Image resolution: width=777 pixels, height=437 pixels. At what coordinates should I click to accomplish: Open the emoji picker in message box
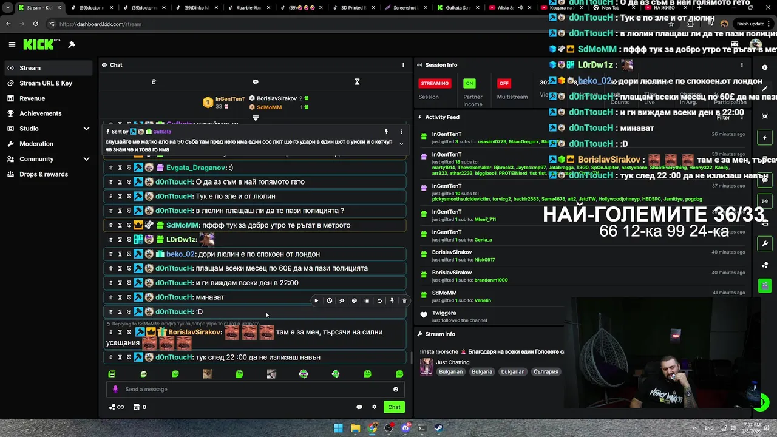click(396, 389)
